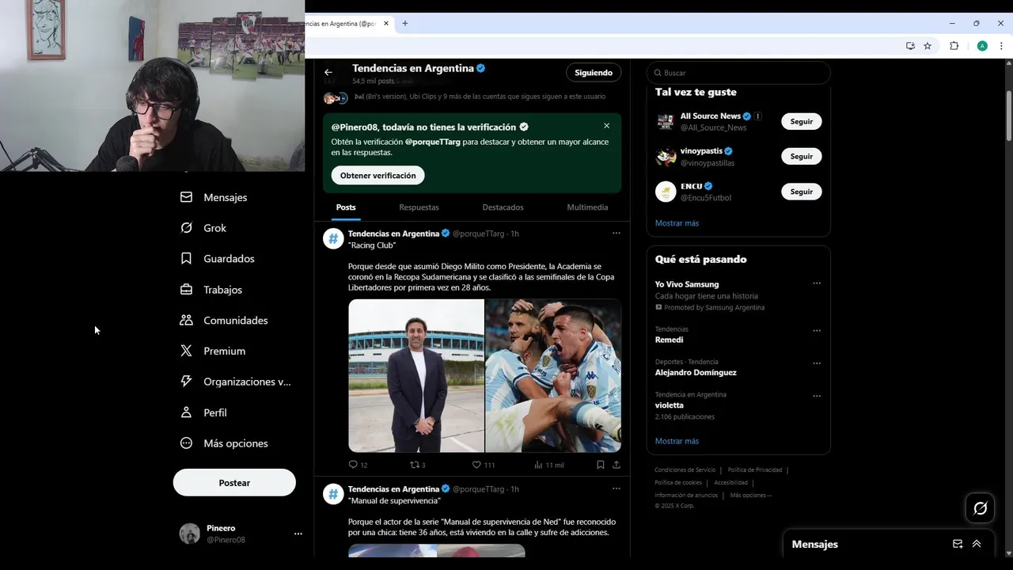The width and height of the screenshot is (1013, 570).
Task: Open the Remedi trending topic
Action: point(669,340)
